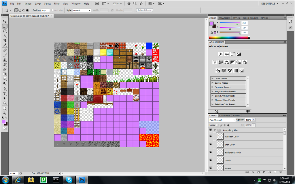This screenshot has width=295, height=184.
Task: Swap foreground and background colors
Action: (x=6, y=118)
